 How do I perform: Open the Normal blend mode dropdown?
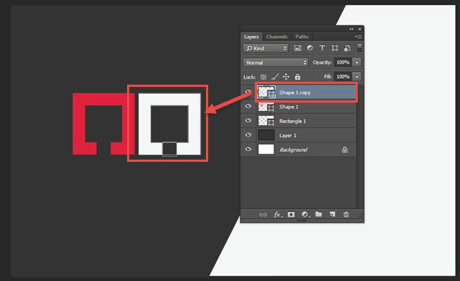(275, 63)
